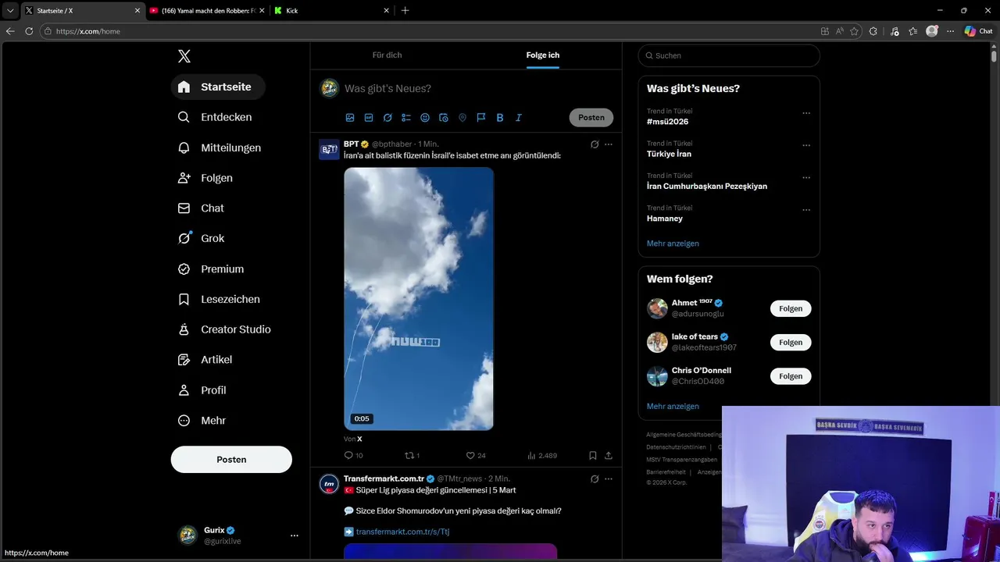Tag a location with the pin icon
1000x562 pixels.
[x=462, y=118]
